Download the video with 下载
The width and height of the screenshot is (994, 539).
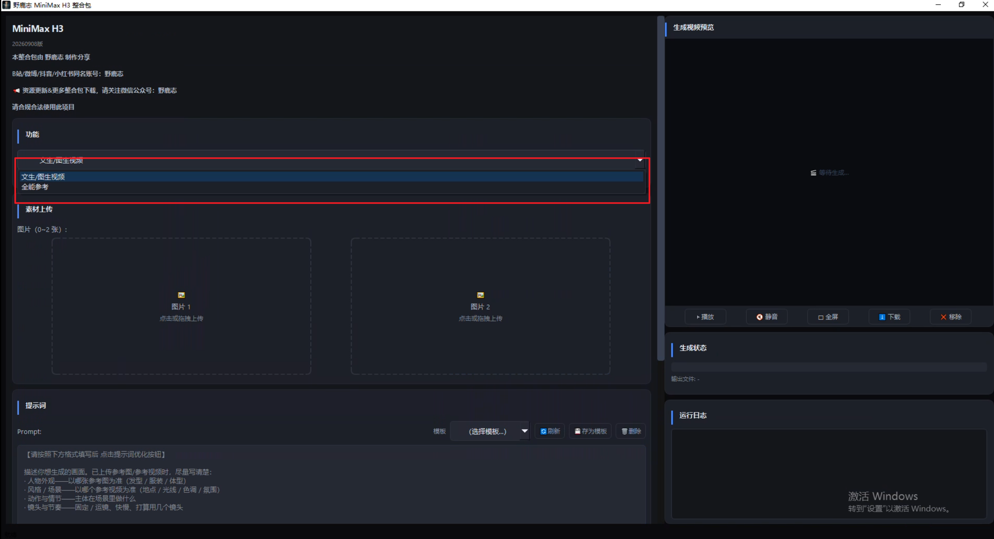[889, 317]
